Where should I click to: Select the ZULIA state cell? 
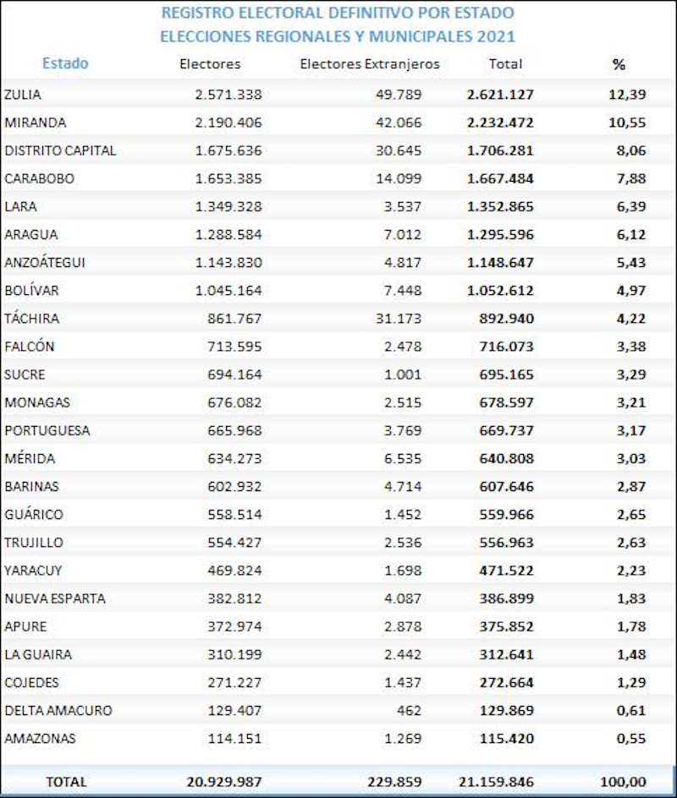(x=23, y=95)
